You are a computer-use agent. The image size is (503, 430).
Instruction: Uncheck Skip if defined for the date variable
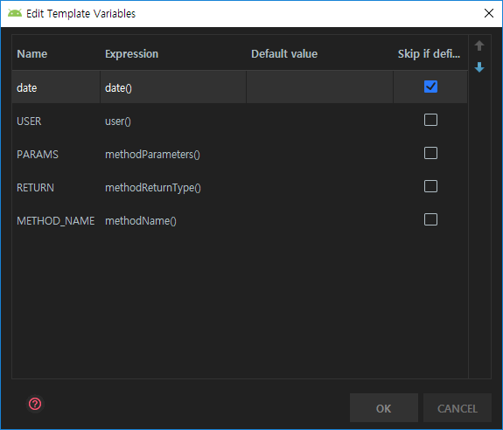[x=430, y=87]
